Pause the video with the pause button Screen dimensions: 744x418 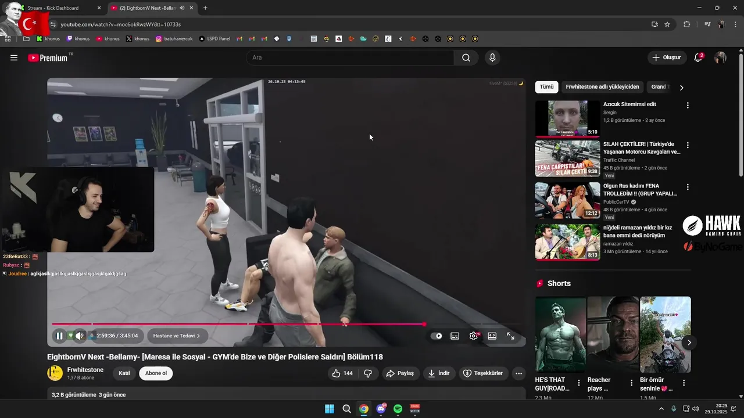click(x=59, y=336)
